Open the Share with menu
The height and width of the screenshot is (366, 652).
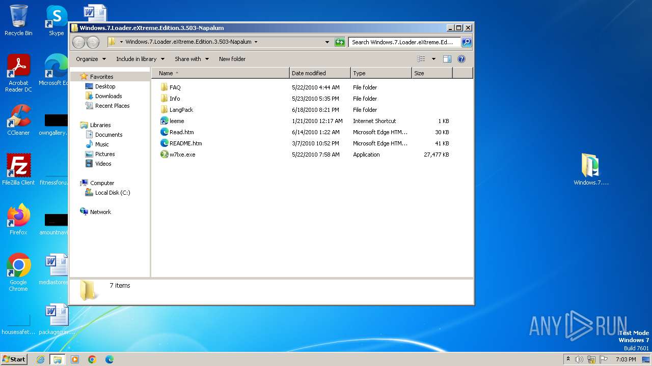(x=192, y=59)
